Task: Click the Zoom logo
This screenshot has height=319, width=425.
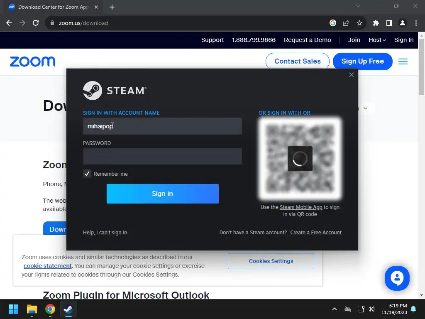Action: (x=32, y=61)
